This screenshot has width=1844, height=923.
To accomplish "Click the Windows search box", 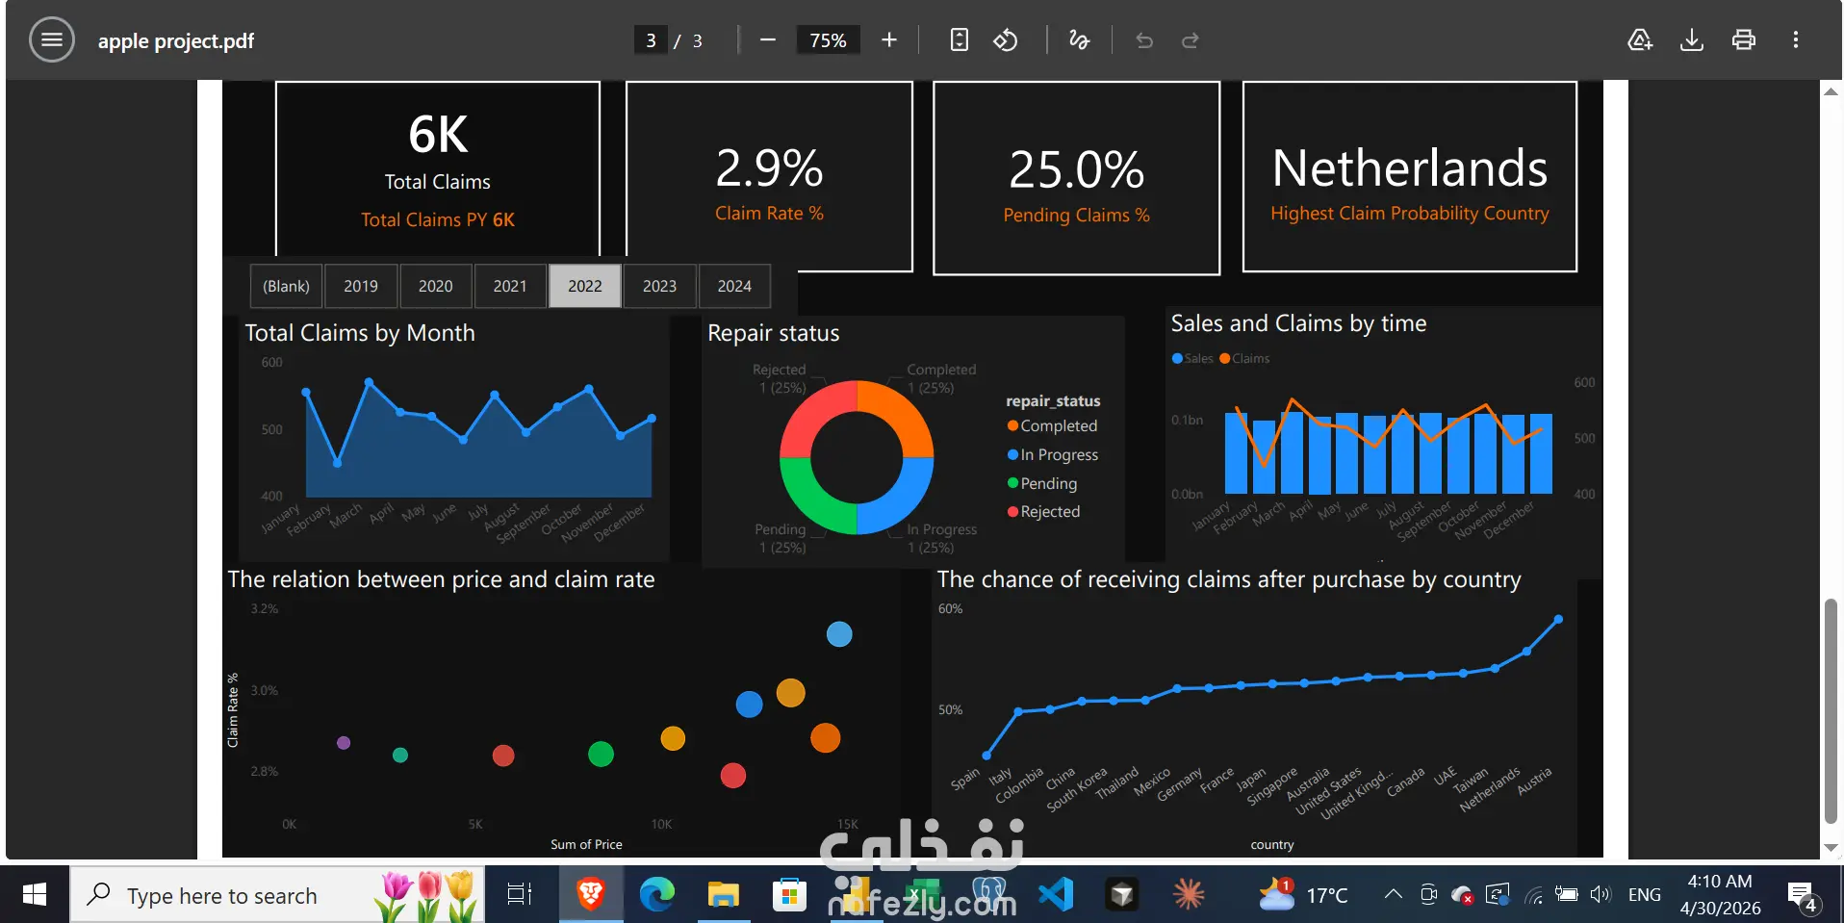I will click(x=277, y=895).
